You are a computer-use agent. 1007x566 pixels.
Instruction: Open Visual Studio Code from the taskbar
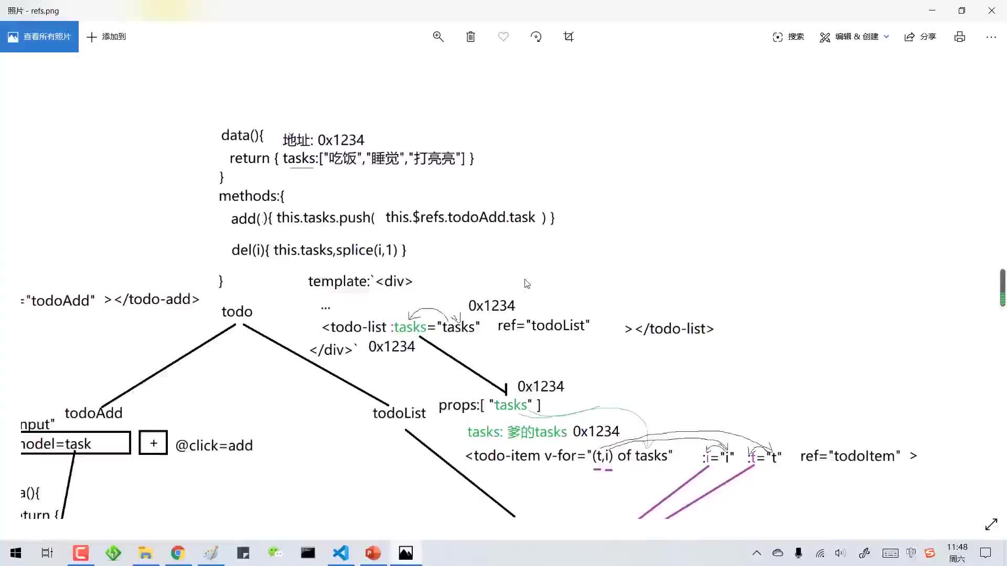point(341,553)
